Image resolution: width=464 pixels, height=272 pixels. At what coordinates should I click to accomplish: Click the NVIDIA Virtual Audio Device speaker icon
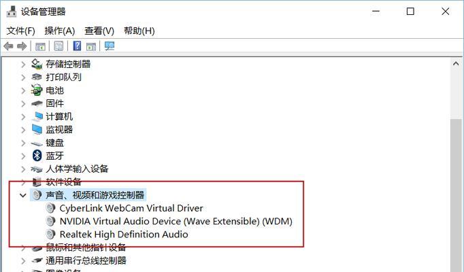click(x=50, y=221)
